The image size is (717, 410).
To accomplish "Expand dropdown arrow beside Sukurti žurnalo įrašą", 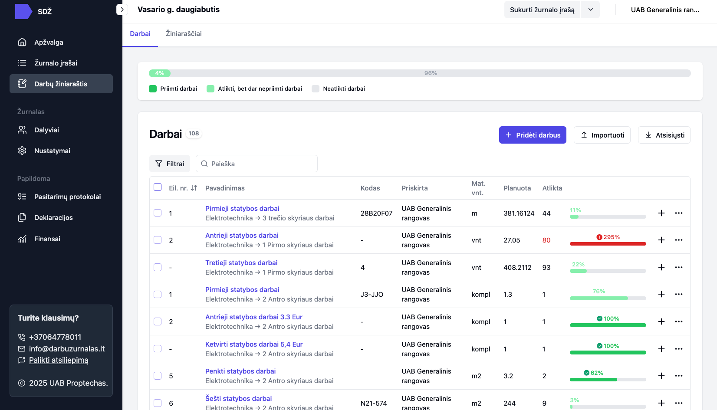I will coord(590,10).
